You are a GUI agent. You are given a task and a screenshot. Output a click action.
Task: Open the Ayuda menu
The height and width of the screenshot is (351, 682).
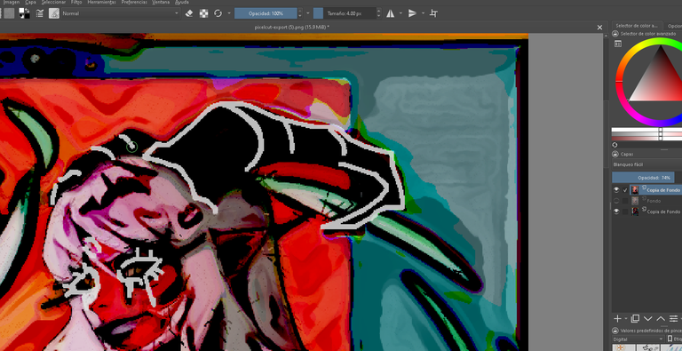[x=182, y=2]
